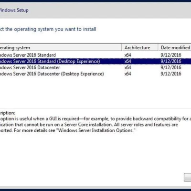Click x64 in Datacenter (Desktop Experience) row
Screen dimensions: 191x191
[127, 74]
